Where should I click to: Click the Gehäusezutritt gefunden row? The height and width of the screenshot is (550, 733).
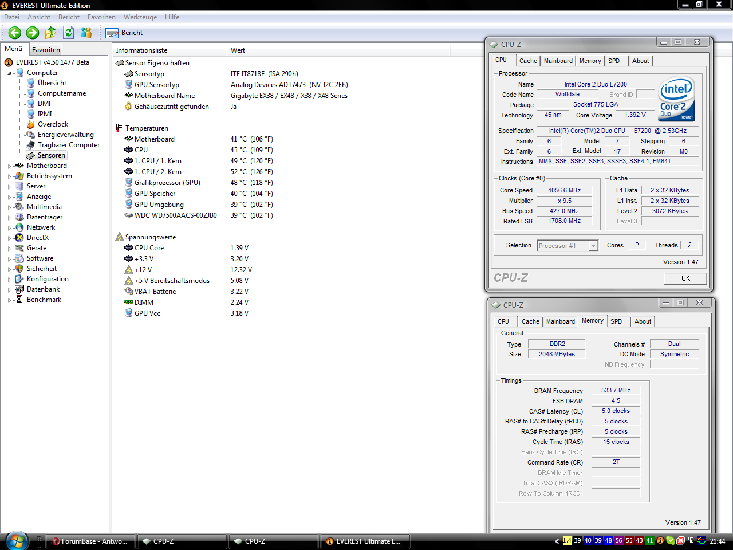[x=180, y=107]
